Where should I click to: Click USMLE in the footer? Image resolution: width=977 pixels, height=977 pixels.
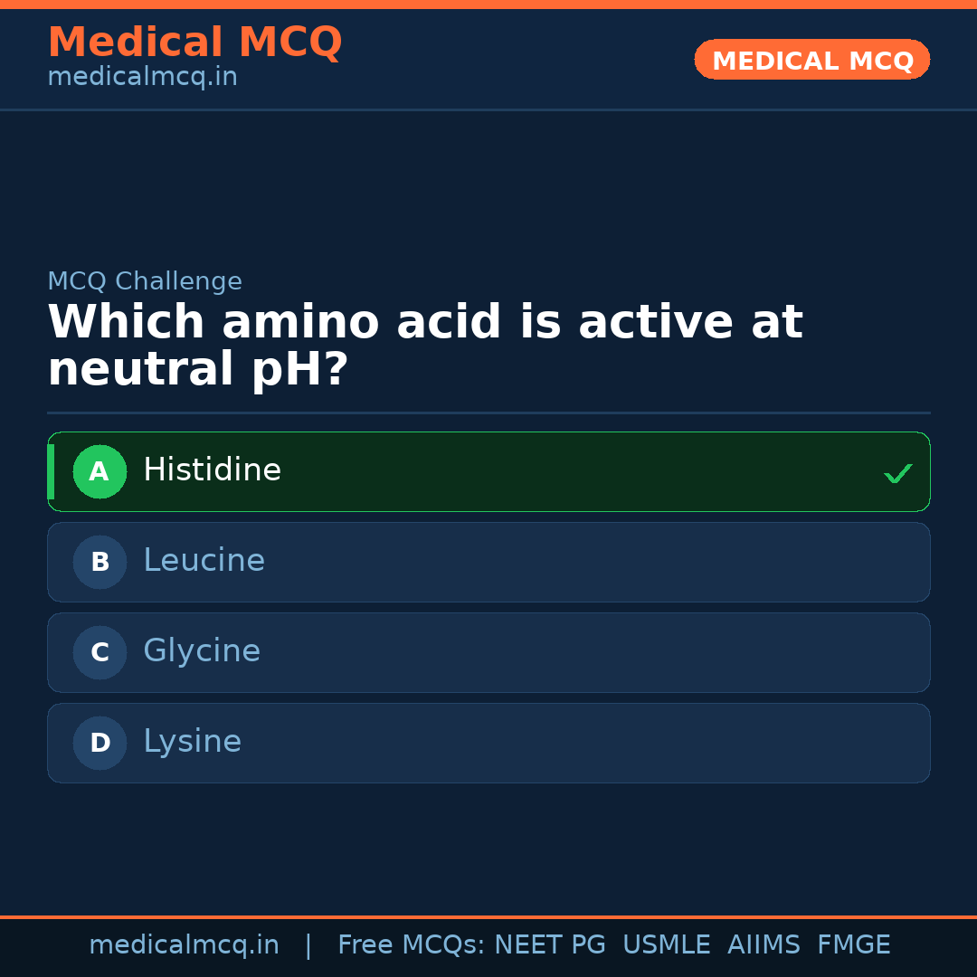(x=666, y=945)
